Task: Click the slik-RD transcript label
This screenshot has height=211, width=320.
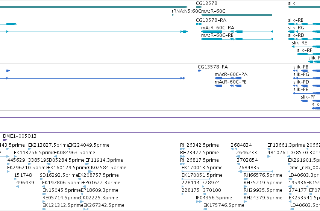Action: coord(296,35)
